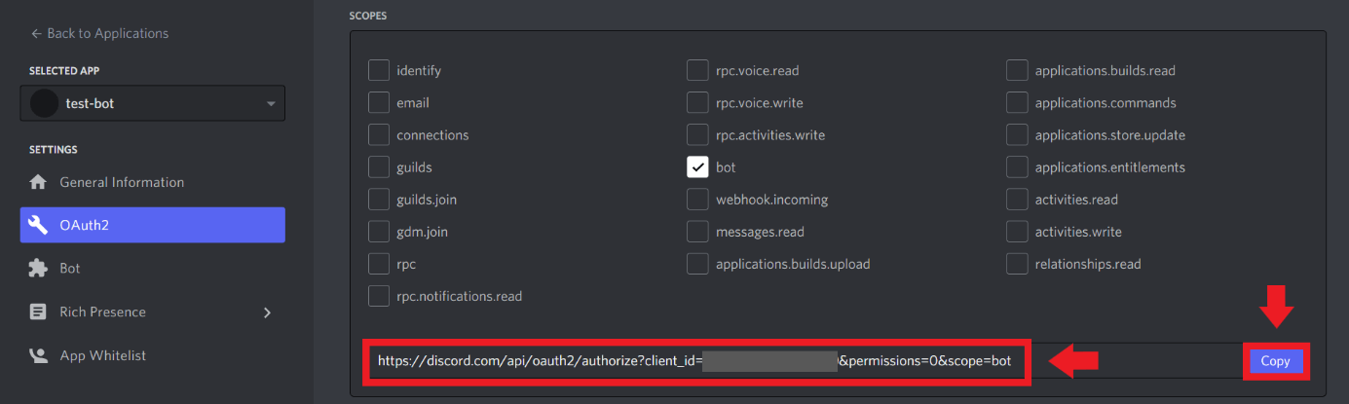The image size is (1349, 404).
Task: Click the Rich Presence document icon
Action: pos(38,312)
